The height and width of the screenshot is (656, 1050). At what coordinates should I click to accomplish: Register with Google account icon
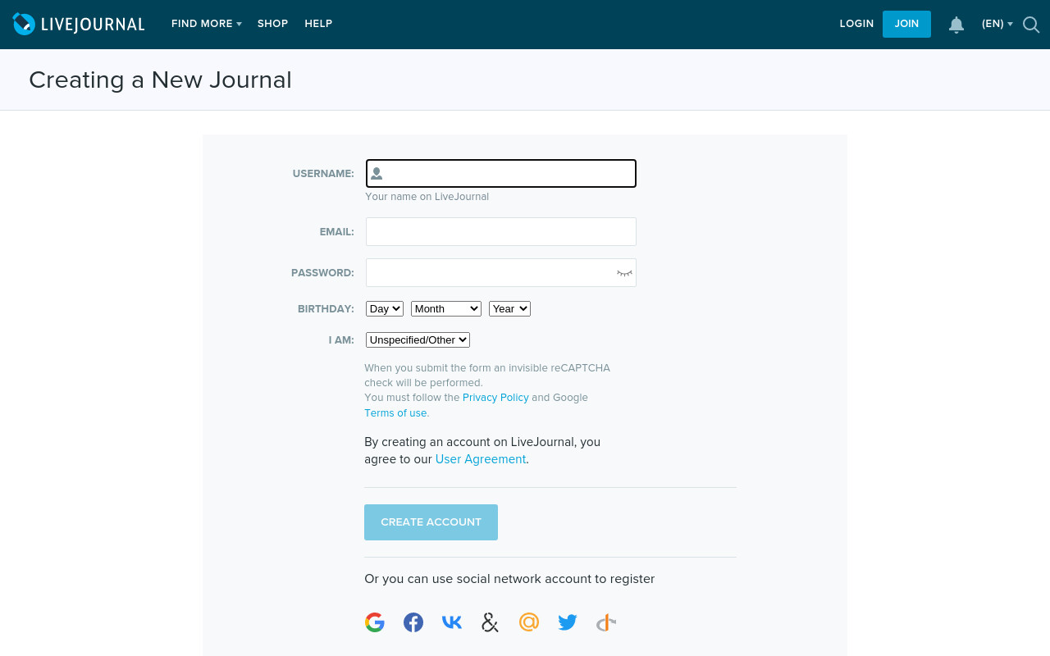375,622
